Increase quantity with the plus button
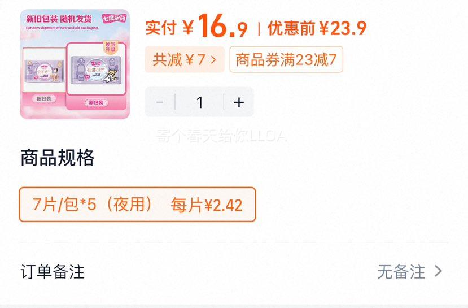Image resolution: width=468 pixels, height=308 pixels. 239,102
